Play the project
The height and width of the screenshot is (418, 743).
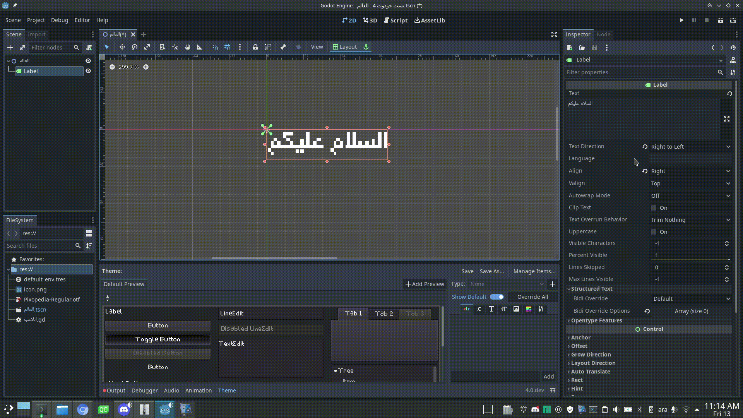681,20
